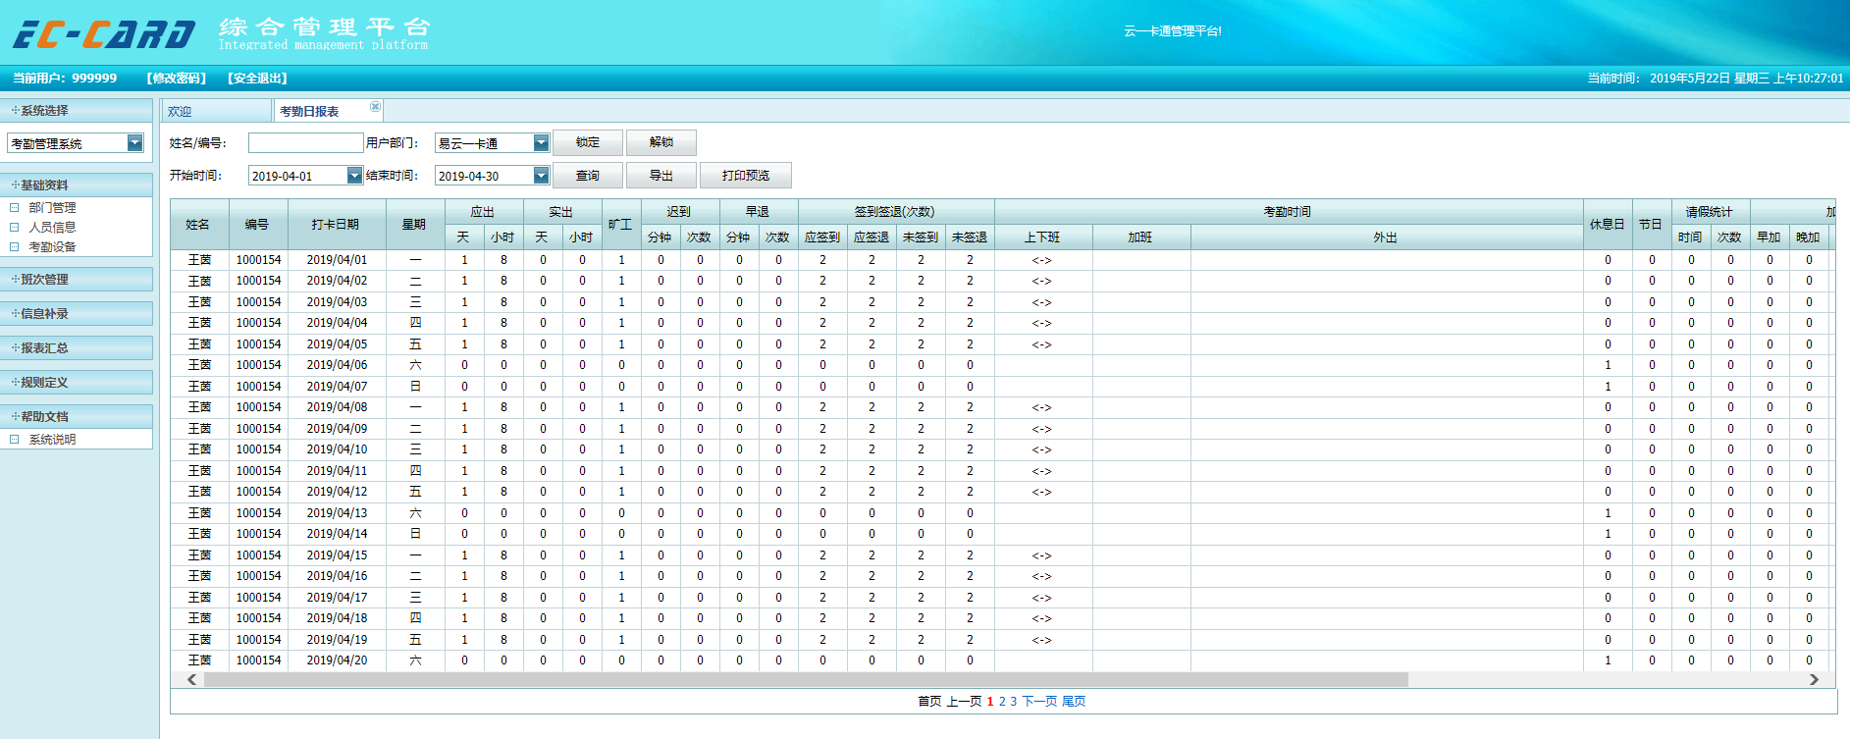The width and height of the screenshot is (1850, 739).
Task: Click the 上下班 column header
Action: 1043,238
